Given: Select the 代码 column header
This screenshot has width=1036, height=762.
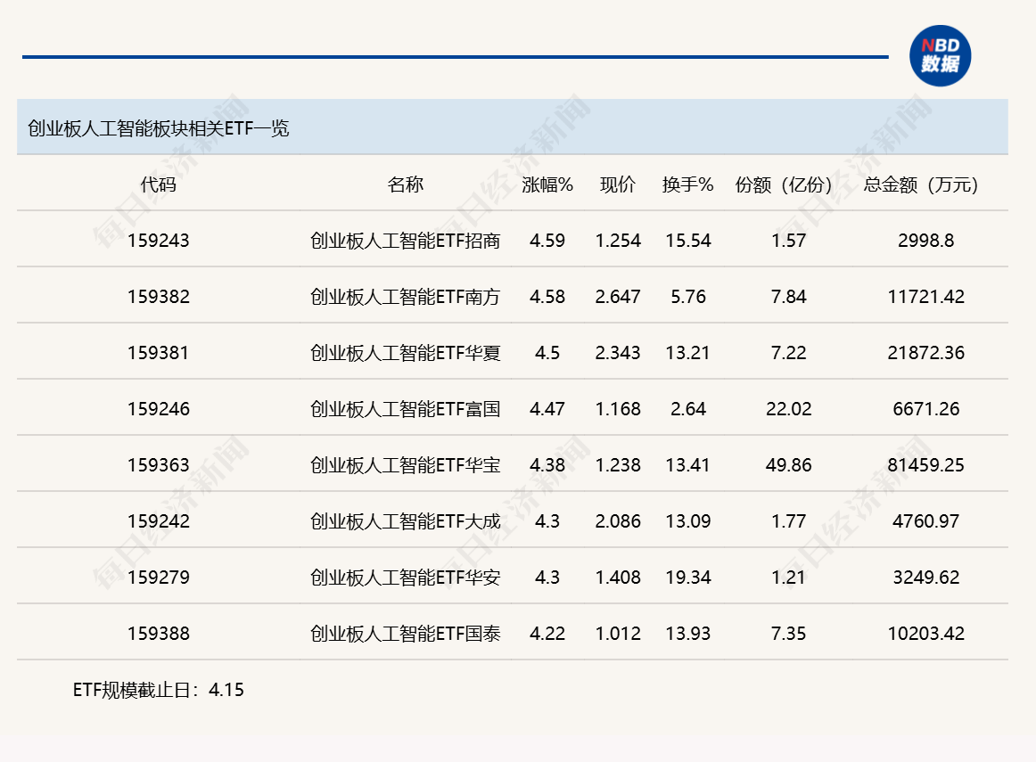Looking at the screenshot, I should point(157,186).
